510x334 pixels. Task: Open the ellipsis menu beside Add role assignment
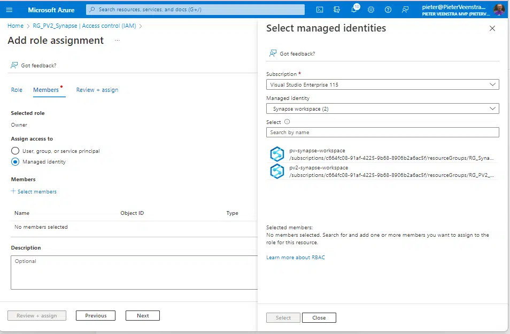118,40
